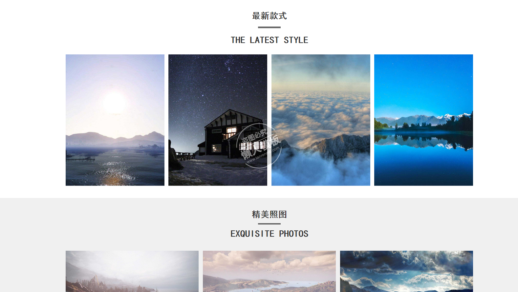The width and height of the screenshot is (518, 292).
Task: Click the divider line under 最新款式
Action: [x=269, y=27]
